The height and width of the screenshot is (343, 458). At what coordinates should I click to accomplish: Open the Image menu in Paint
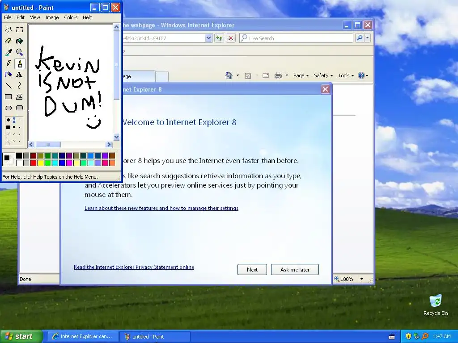tap(52, 17)
